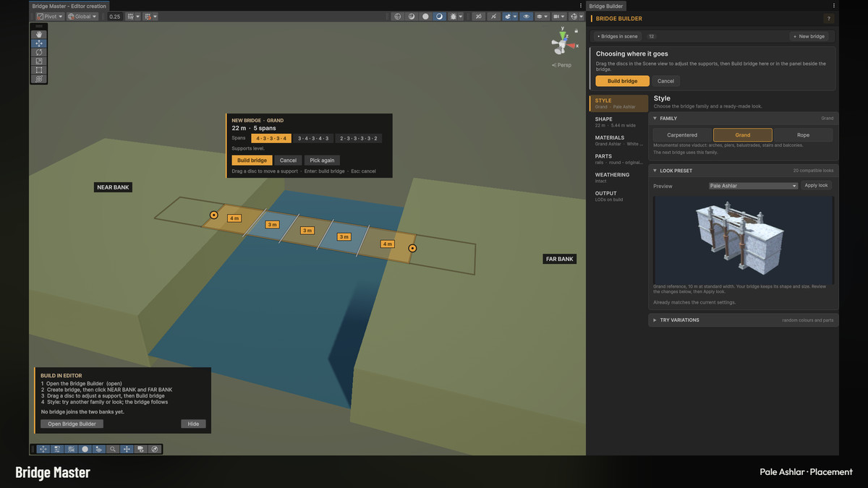
Task: Click the scene lighting sun icon
Action: pos(454,16)
